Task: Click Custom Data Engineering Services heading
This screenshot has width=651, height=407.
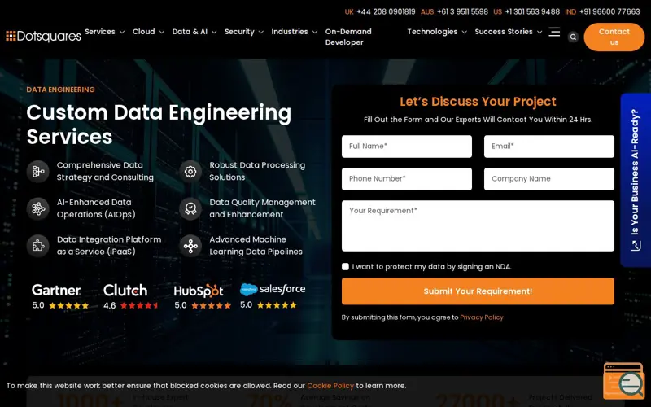Action: [x=159, y=125]
